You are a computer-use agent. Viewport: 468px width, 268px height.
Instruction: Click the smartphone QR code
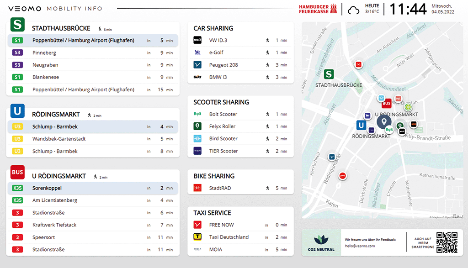[447, 242]
